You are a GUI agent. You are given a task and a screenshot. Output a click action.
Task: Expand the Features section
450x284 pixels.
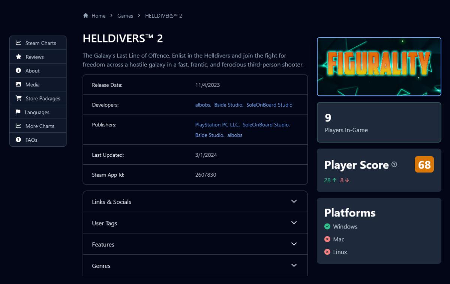(x=195, y=244)
